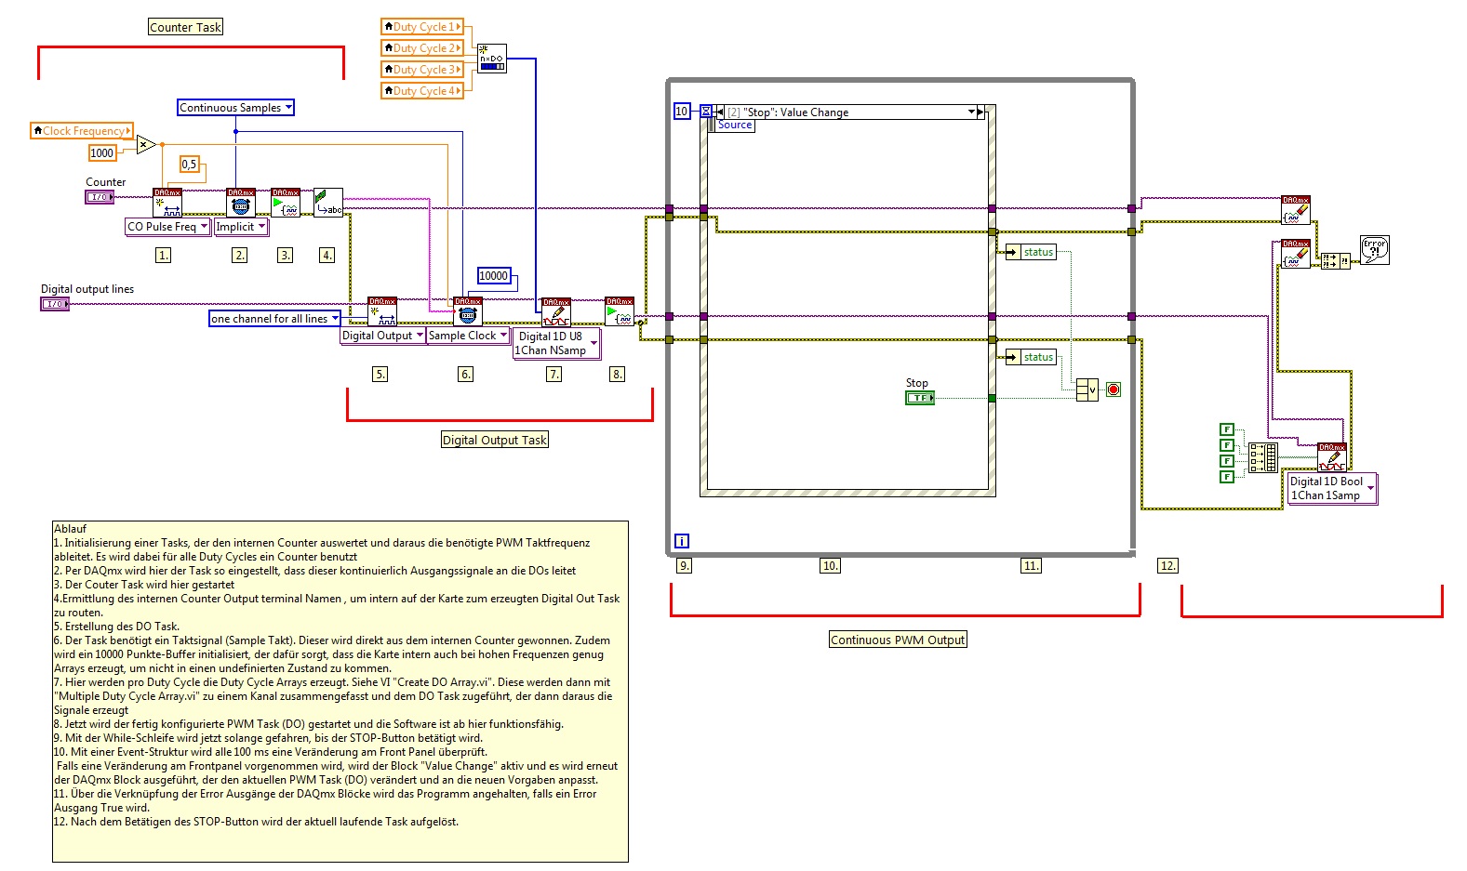Open the Continuous Samples enum dropdown

point(236,108)
